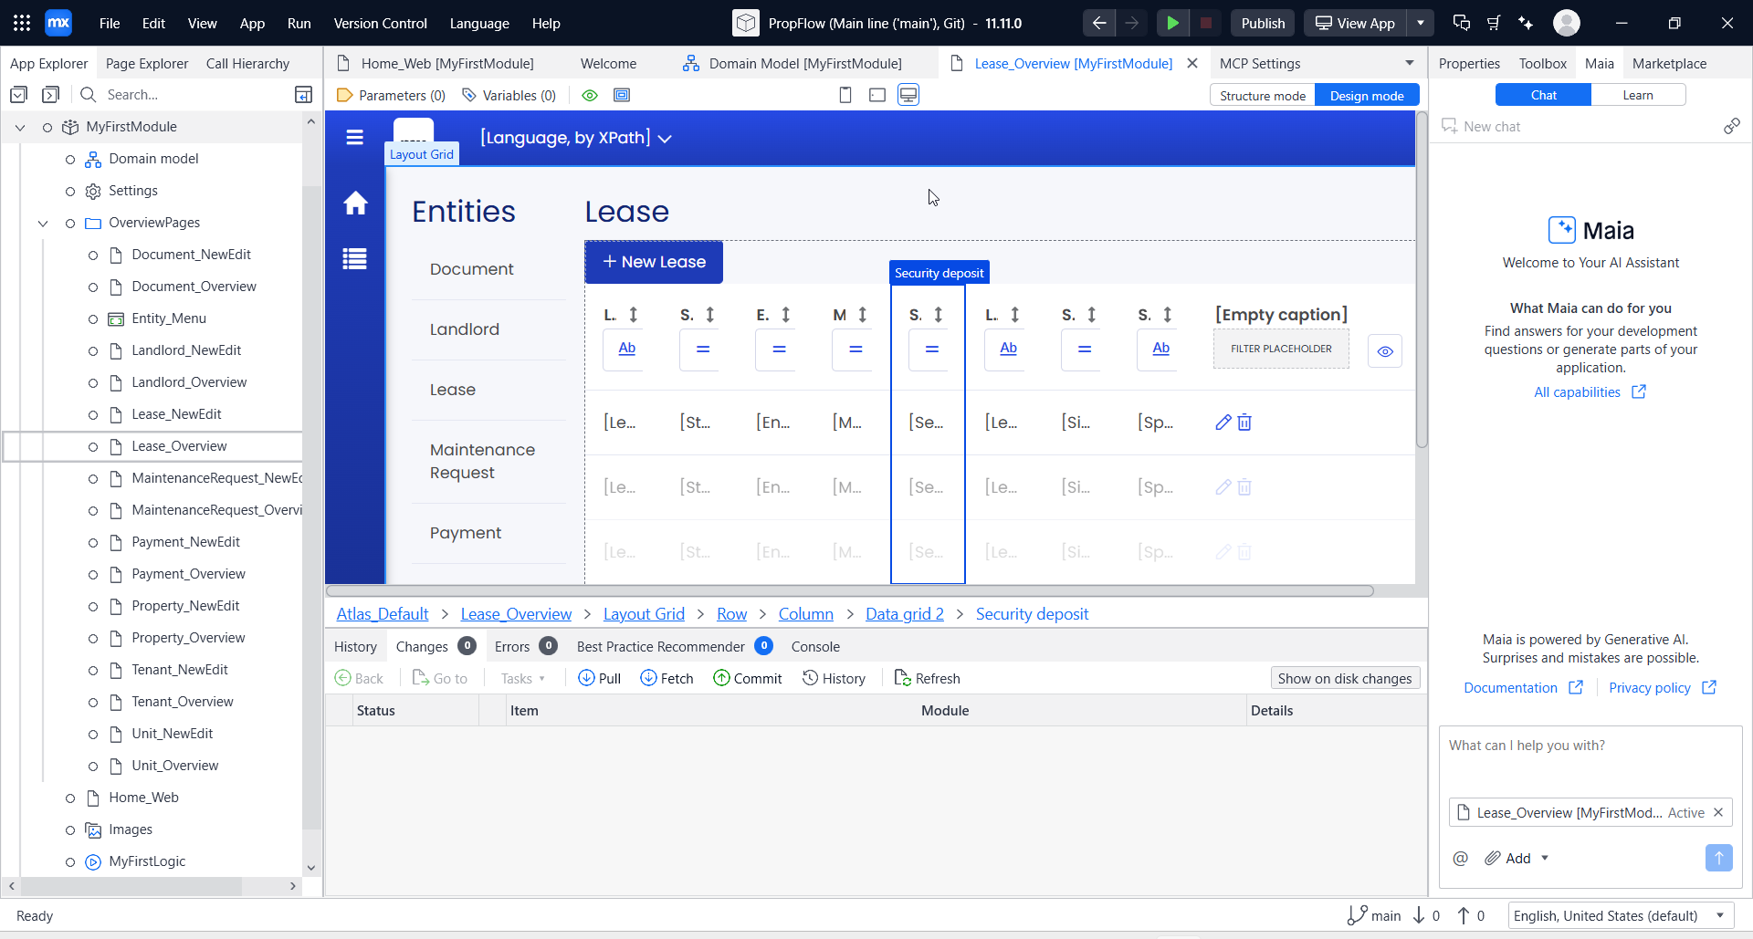Click the Fetch button in the Changes pane
This screenshot has width=1753, height=939.
[667, 678]
